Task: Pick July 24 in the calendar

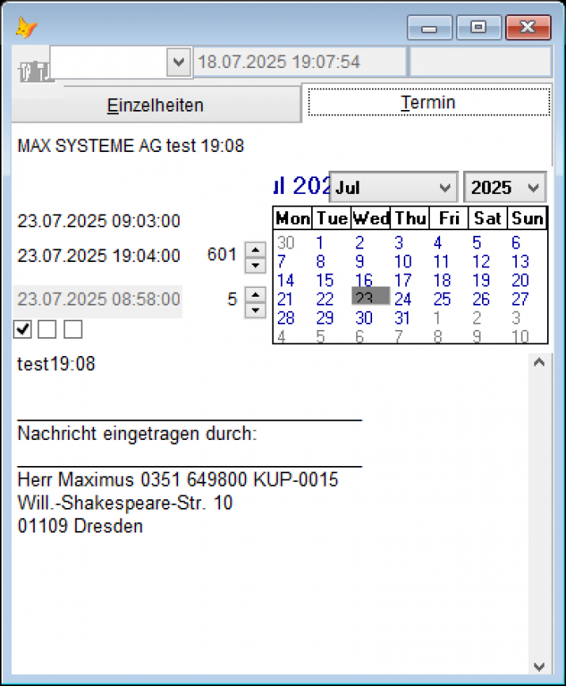Action: 403,299
